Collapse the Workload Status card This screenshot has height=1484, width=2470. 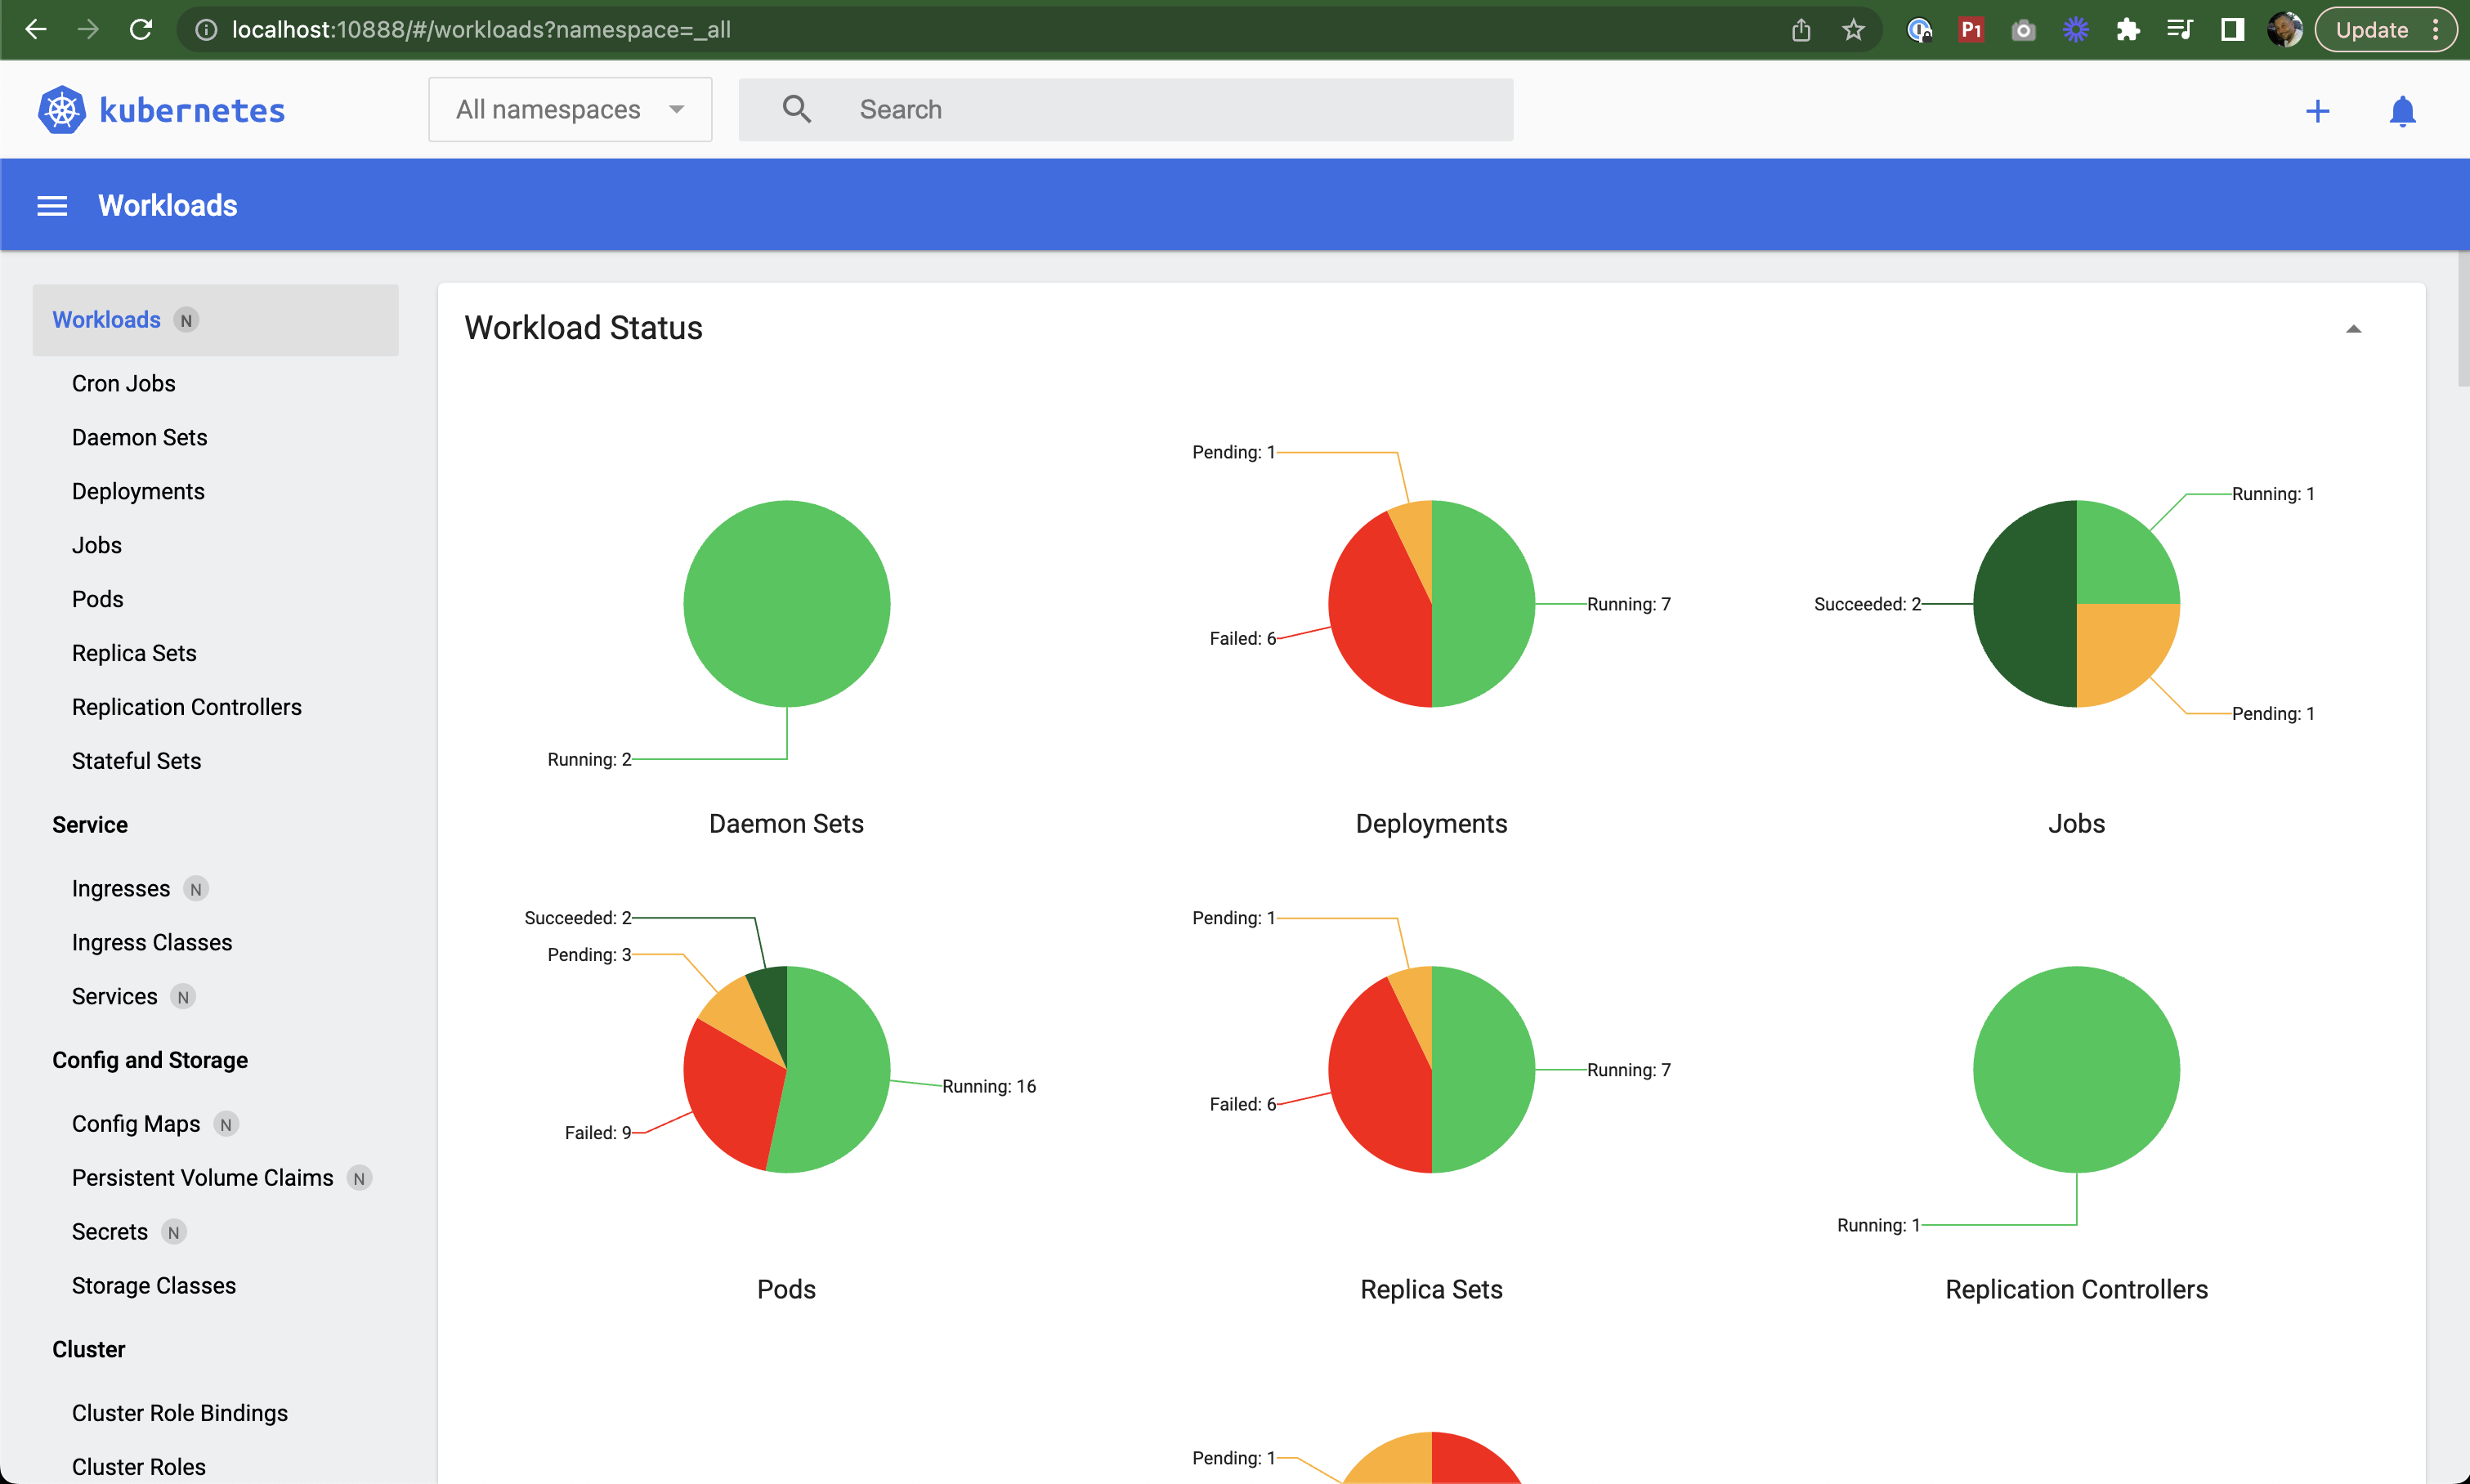pyautogui.click(x=2353, y=329)
